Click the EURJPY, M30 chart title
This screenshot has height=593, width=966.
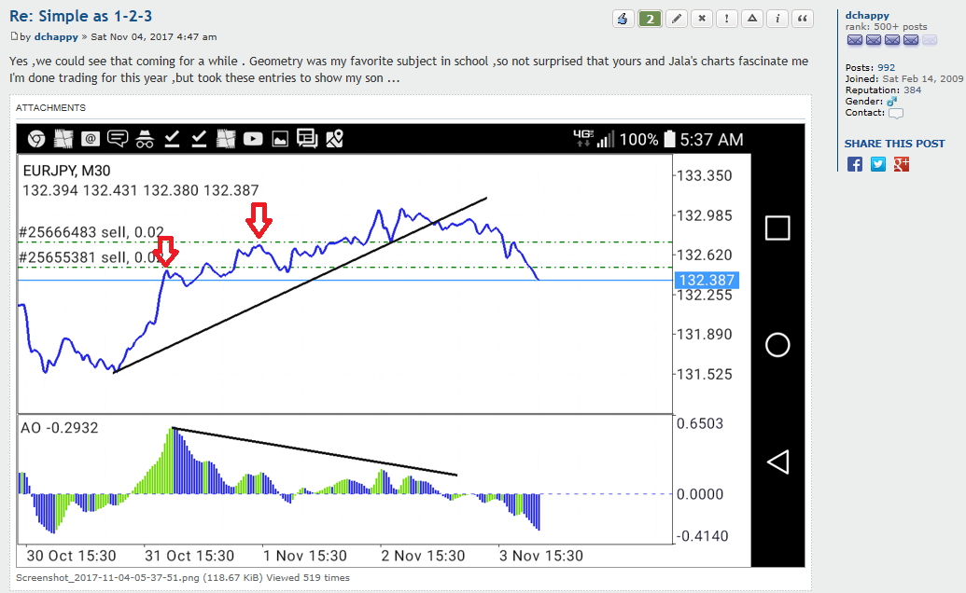[66, 171]
